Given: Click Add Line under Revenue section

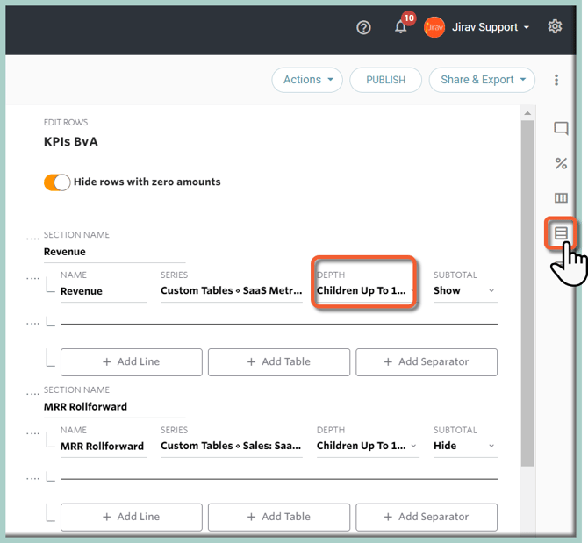Looking at the screenshot, I should click(131, 361).
